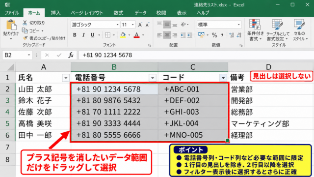The image size is (314, 177).
Task: Click Decrease Decimal icon
Action: [239, 35]
